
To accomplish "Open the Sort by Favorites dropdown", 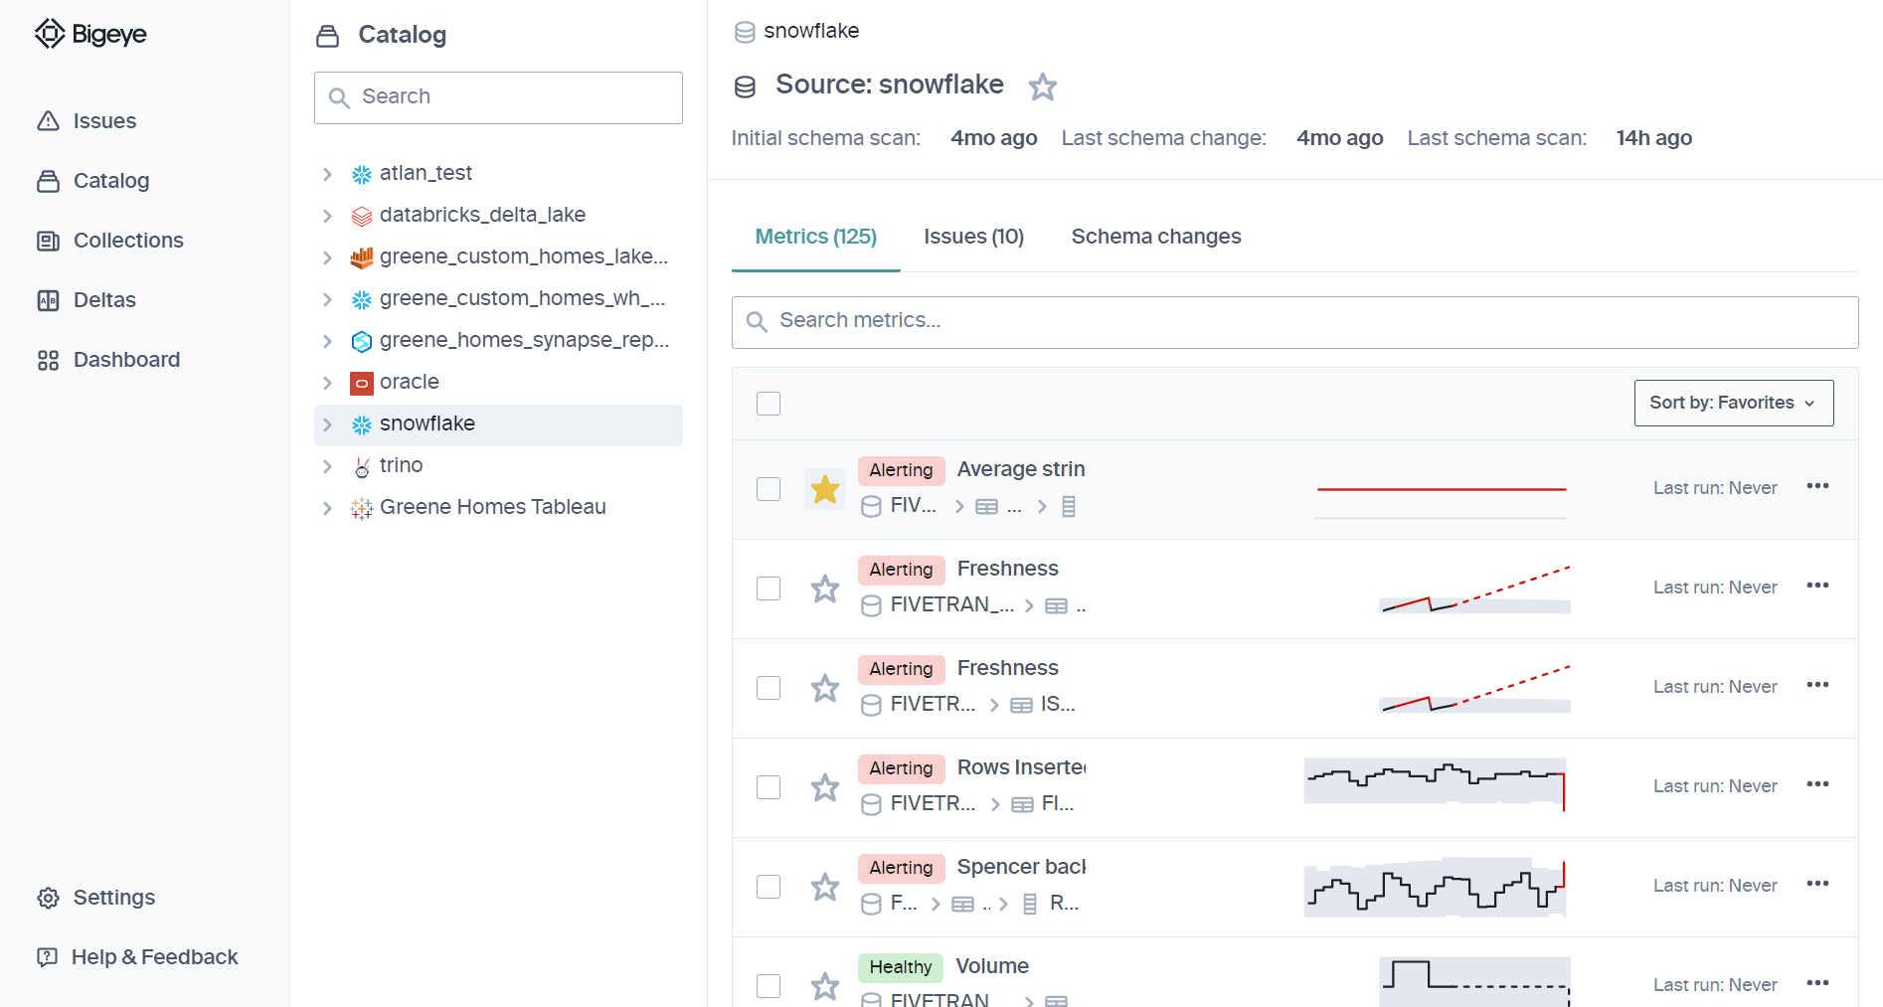I will coord(1734,403).
